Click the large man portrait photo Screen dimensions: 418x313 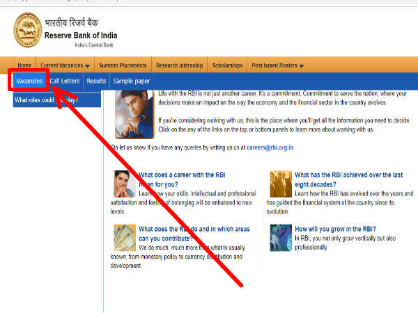pyautogui.click(x=134, y=115)
